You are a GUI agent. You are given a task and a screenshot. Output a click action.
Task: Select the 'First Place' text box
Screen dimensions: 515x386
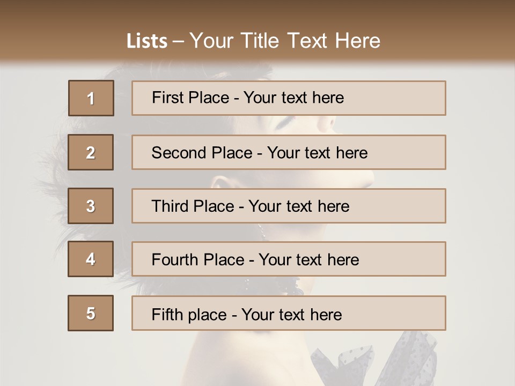[289, 98]
